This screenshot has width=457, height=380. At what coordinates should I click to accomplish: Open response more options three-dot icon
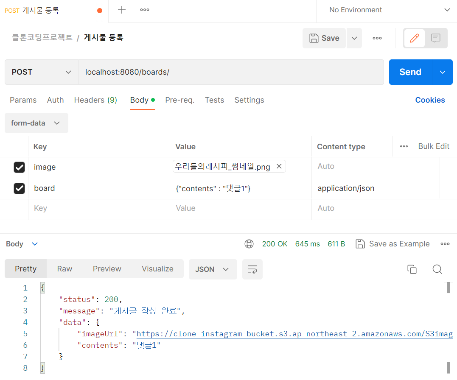pos(445,244)
